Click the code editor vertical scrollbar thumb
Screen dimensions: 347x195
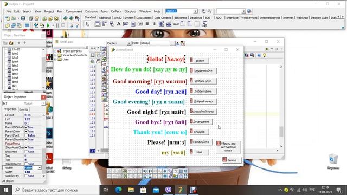tap(281, 132)
